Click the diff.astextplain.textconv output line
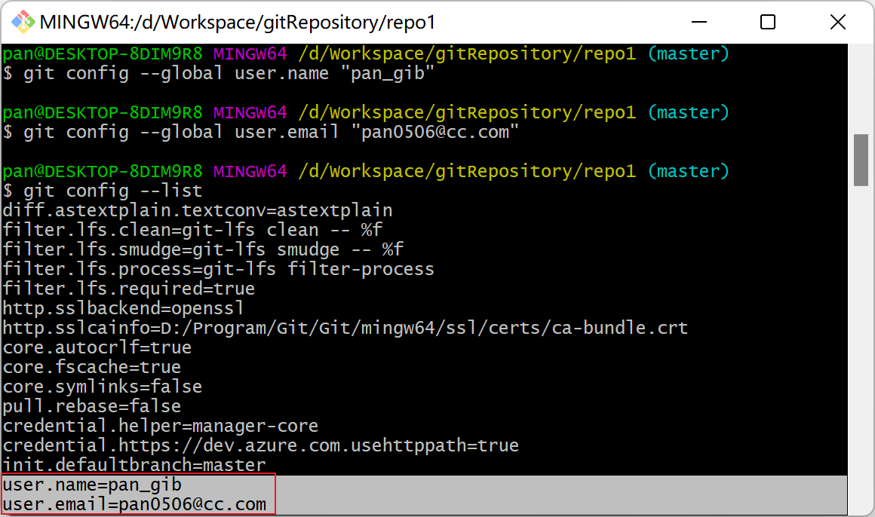This screenshot has height=517, width=875. point(198,210)
